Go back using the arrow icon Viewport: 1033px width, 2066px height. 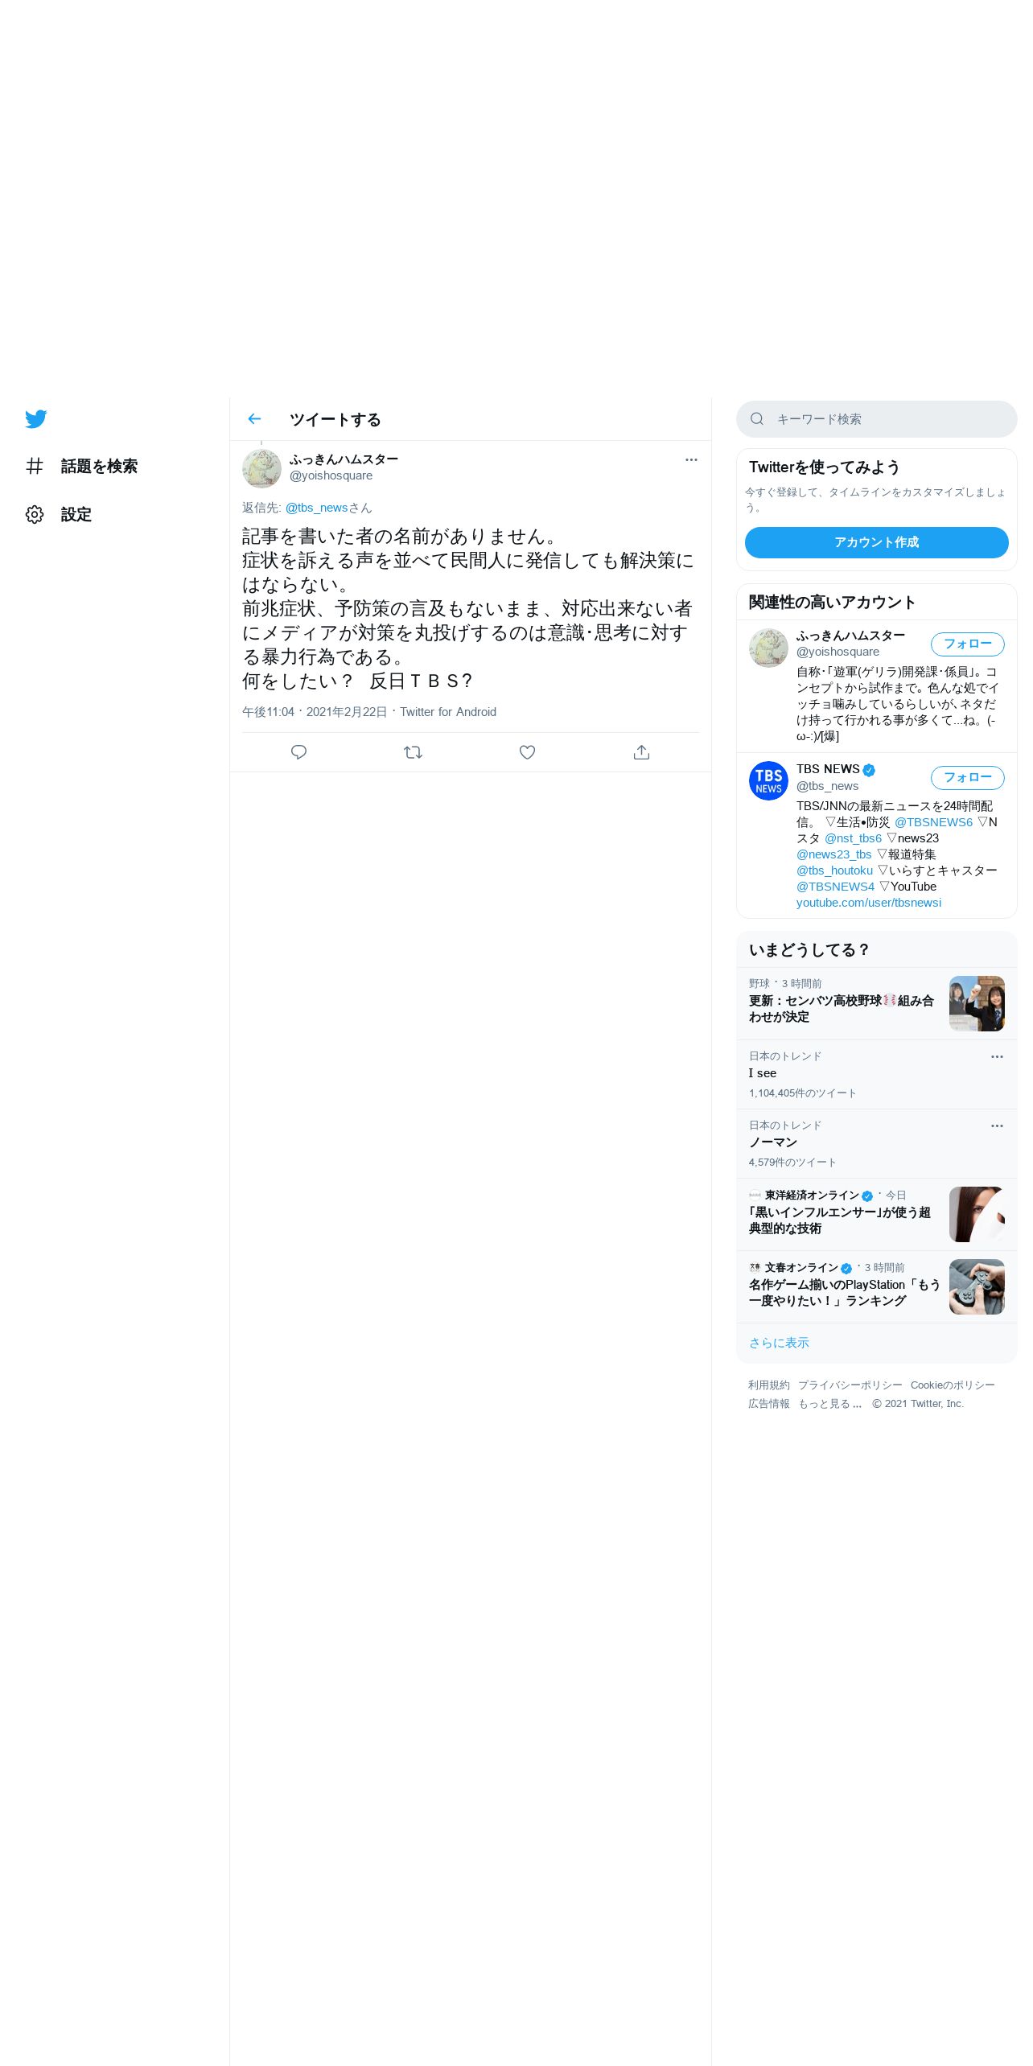254,419
